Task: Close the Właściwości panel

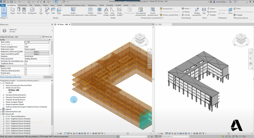Action: [x=52, y=25]
